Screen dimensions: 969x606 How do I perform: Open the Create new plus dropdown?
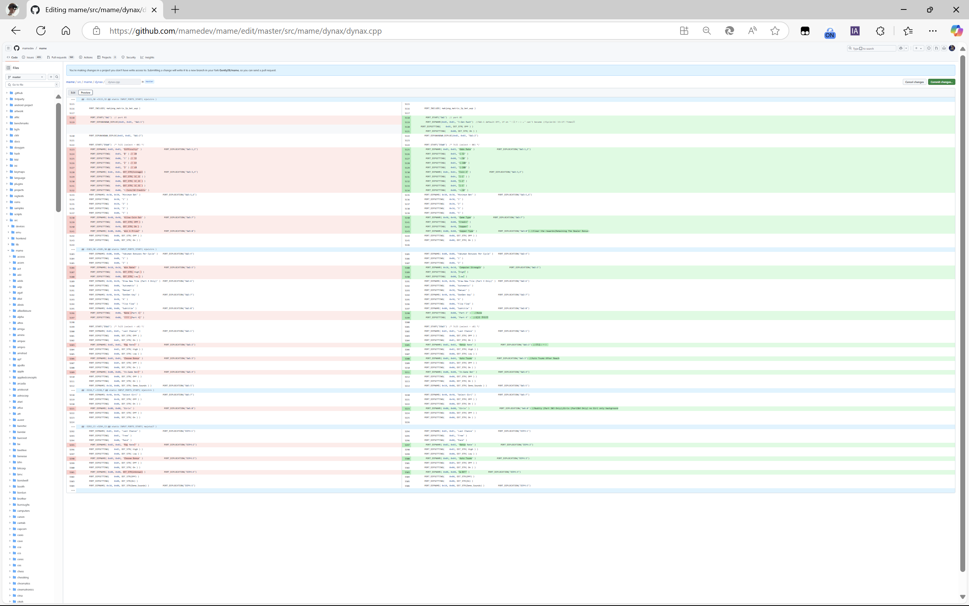[x=919, y=48]
